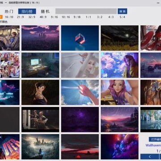Open the dark room glowing monitor wallpaper
Image resolution: width=161 pixels, height=161 pixels.
pos(40,65)
